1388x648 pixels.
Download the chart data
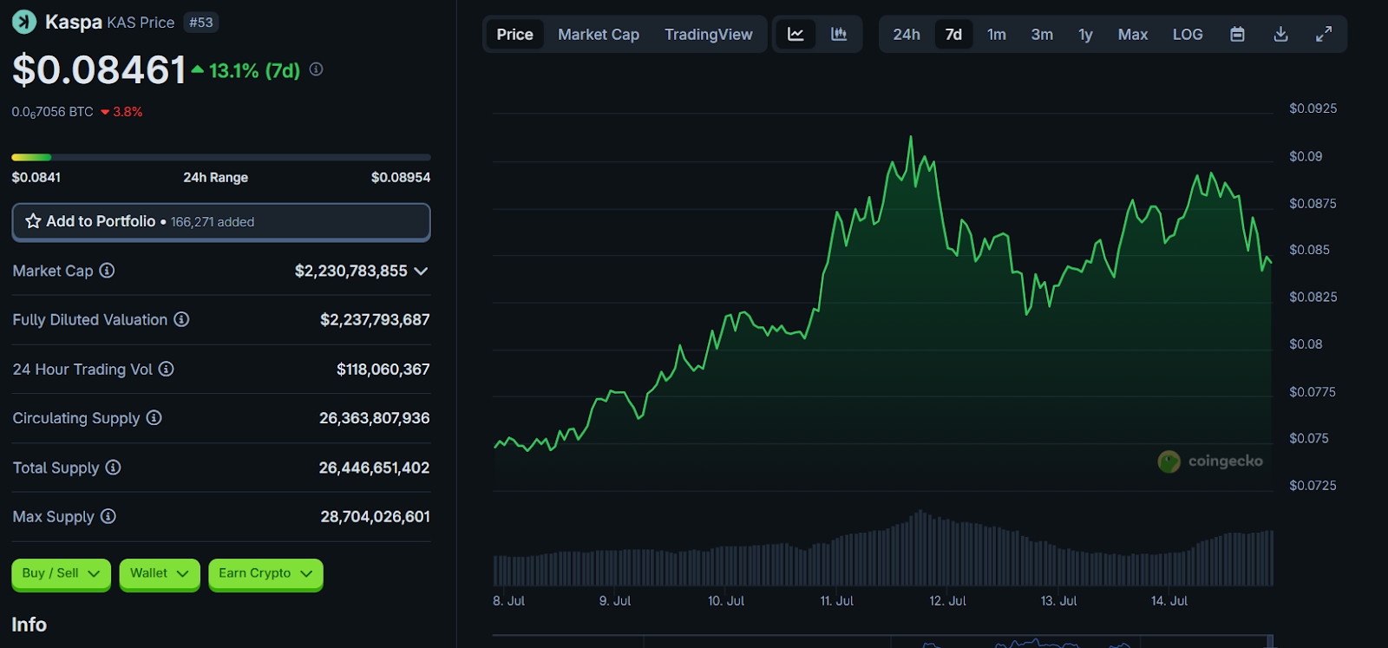pyautogui.click(x=1280, y=34)
